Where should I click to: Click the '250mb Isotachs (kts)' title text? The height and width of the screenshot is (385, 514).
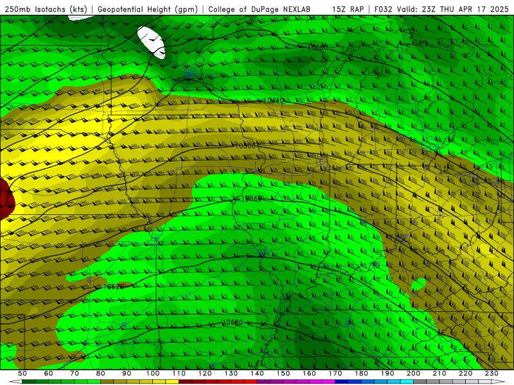pos(46,10)
